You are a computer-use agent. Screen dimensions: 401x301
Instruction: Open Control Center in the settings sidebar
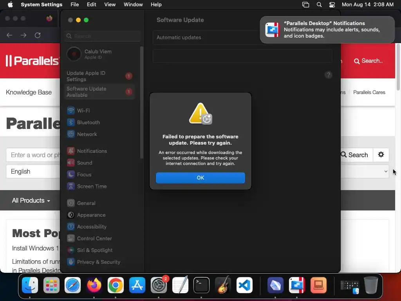[x=100, y=239]
